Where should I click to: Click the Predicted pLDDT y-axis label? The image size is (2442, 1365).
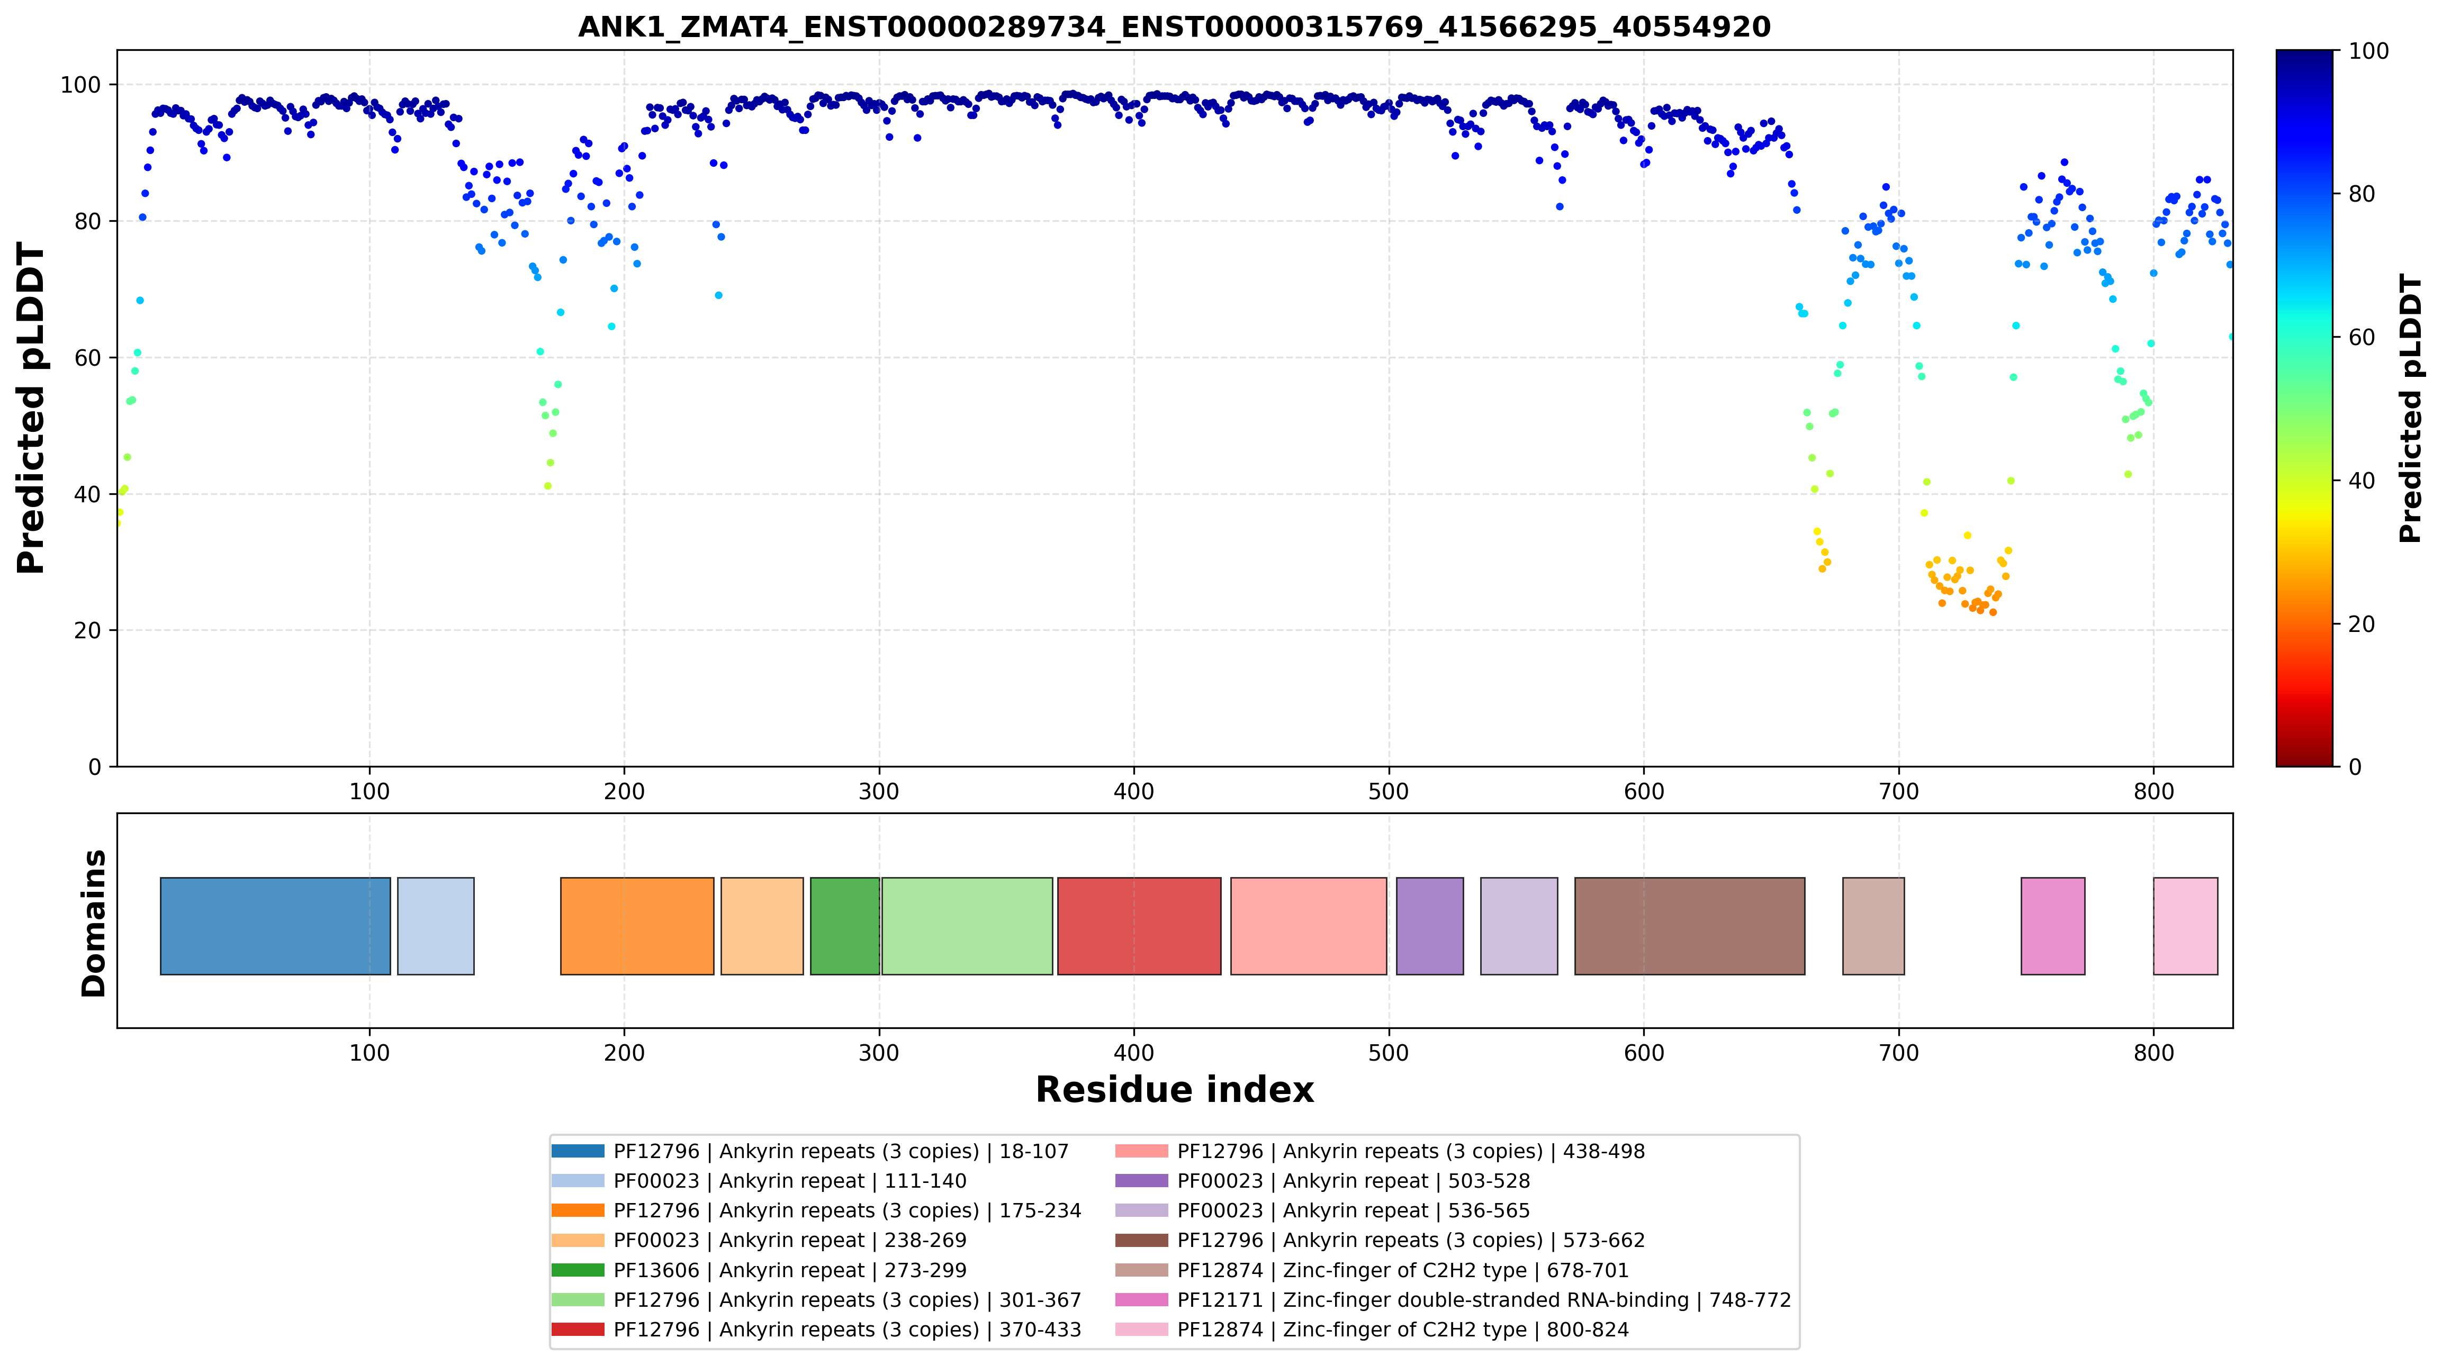(30, 409)
